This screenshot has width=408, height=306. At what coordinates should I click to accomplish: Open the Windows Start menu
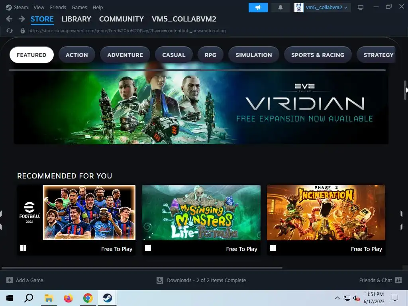coord(10,298)
